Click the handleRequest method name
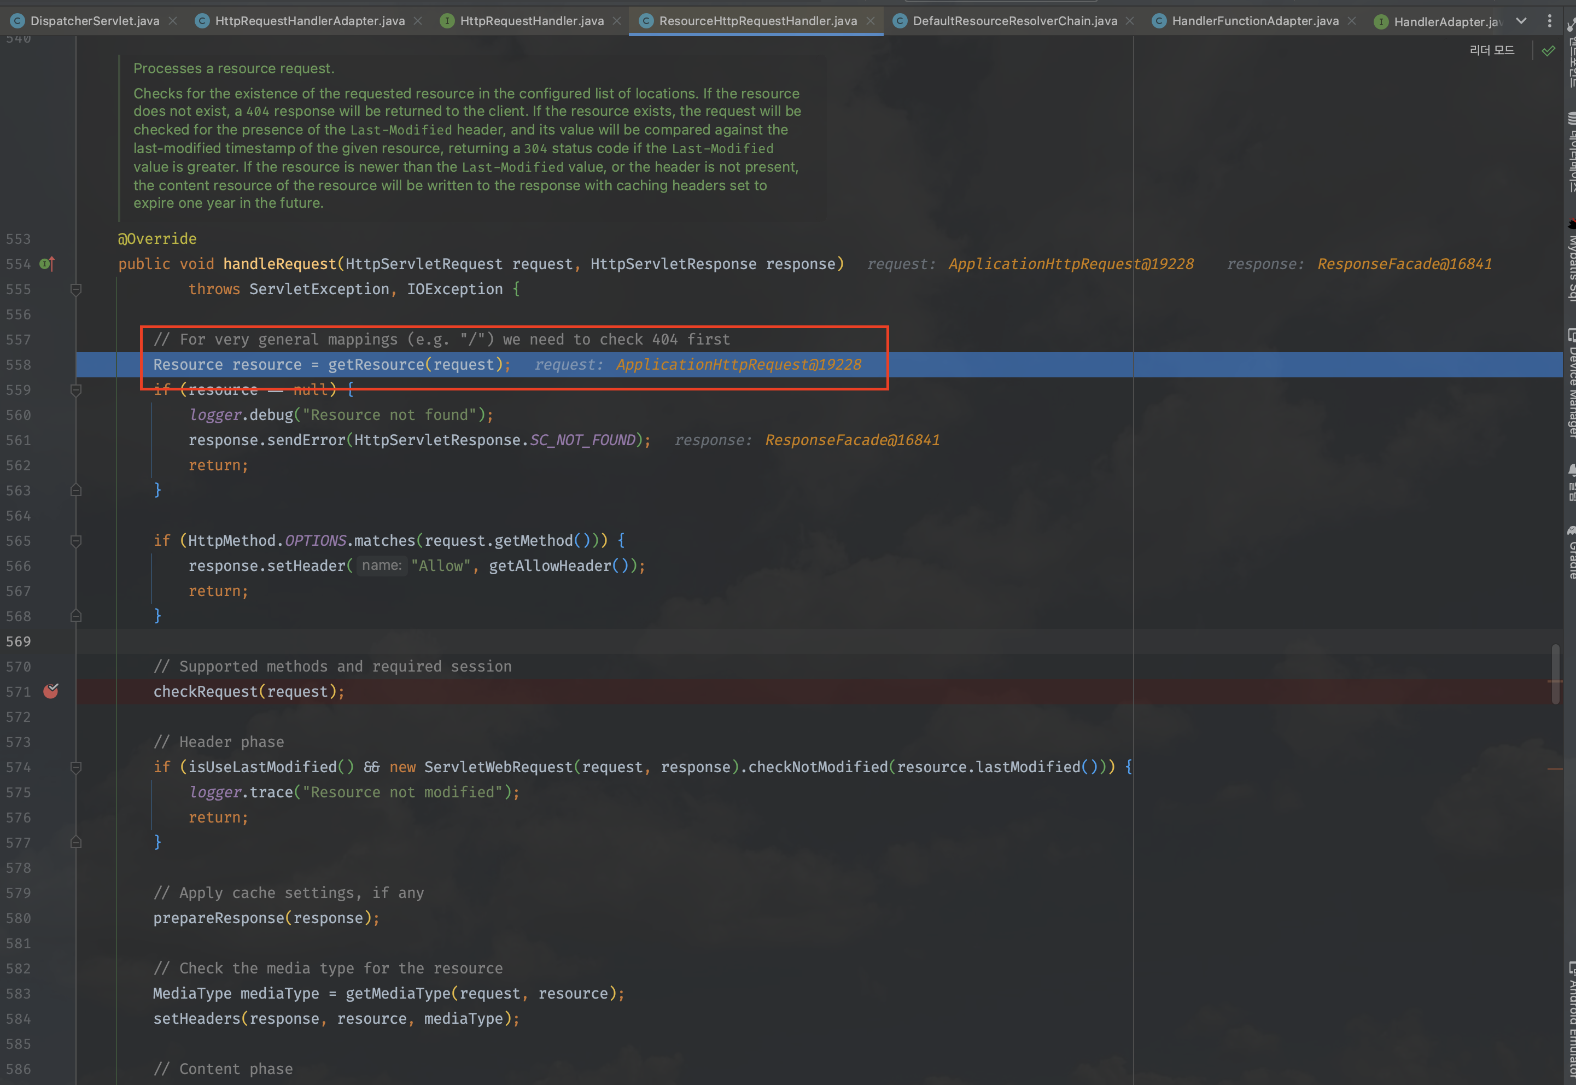 click(x=280, y=264)
